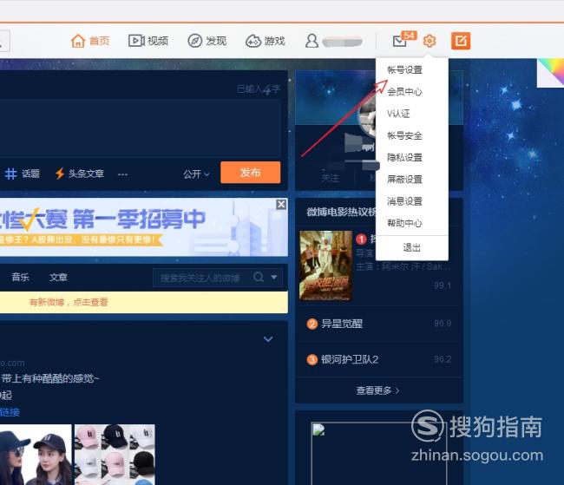Screen dimensions: 564x485
Task: Open movie 银河护卫队2
Action: click(350, 359)
